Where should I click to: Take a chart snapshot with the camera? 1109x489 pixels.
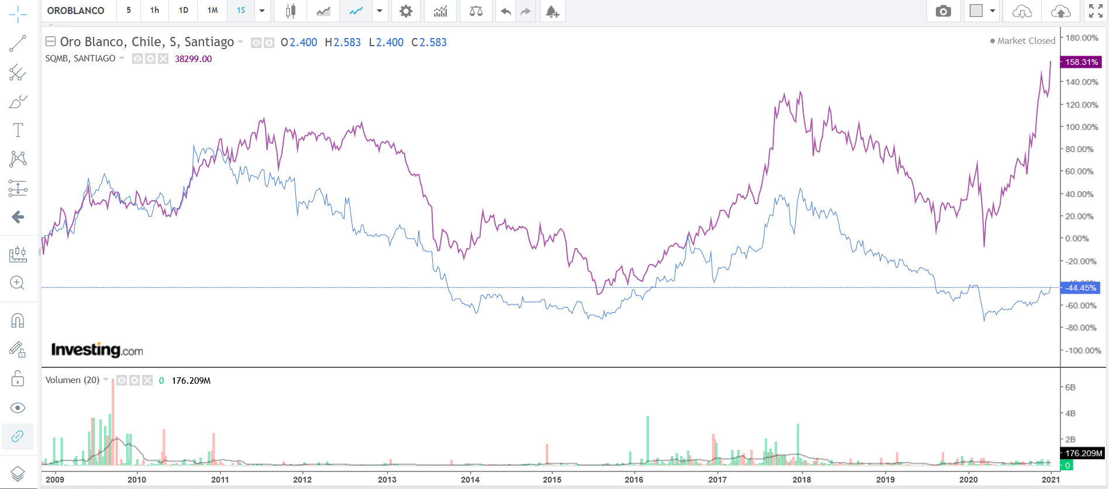point(943,11)
